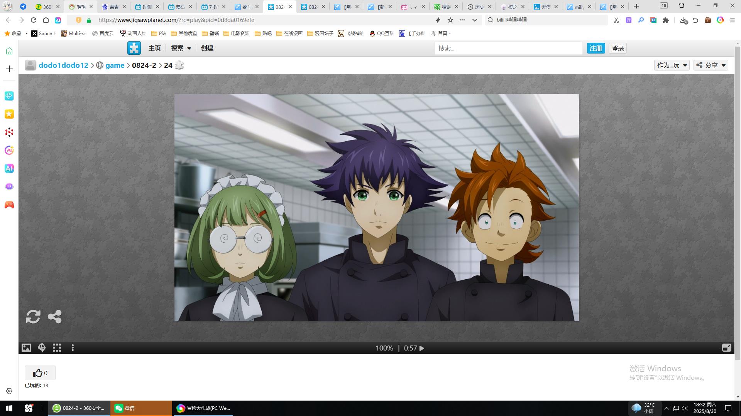Toggle the ghost image icon

[x=42, y=348]
